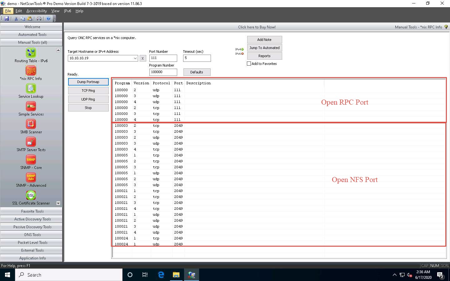Click the Program Number field
This screenshot has height=281, width=450.
(x=163, y=72)
